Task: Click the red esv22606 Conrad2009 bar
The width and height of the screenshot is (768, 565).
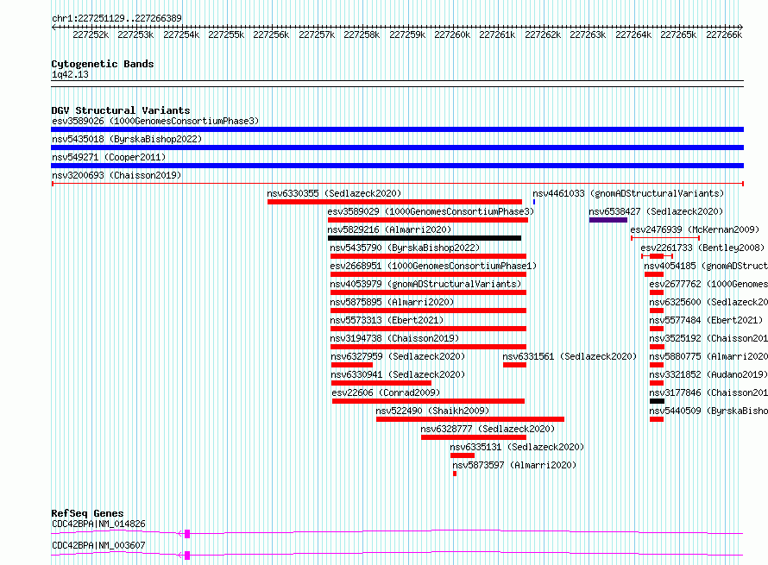Action: pos(428,401)
